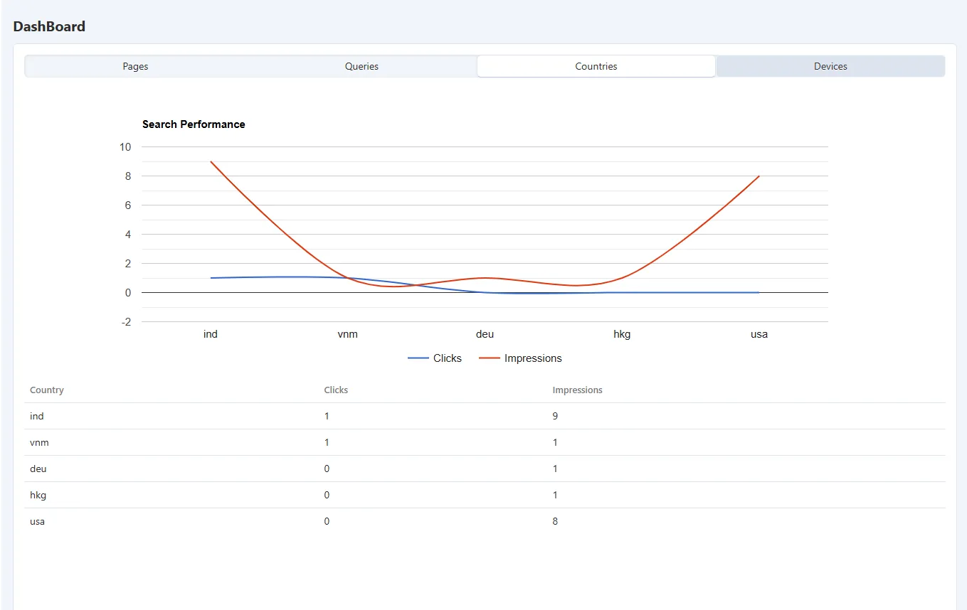Screen dimensions: 967x610
Task: Click the 0 label on the chart y-axis
Action: click(x=128, y=293)
